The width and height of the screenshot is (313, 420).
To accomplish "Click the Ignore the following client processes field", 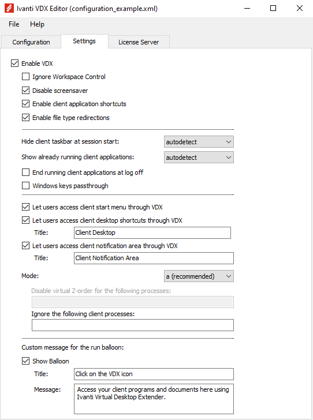I will [x=133, y=325].
